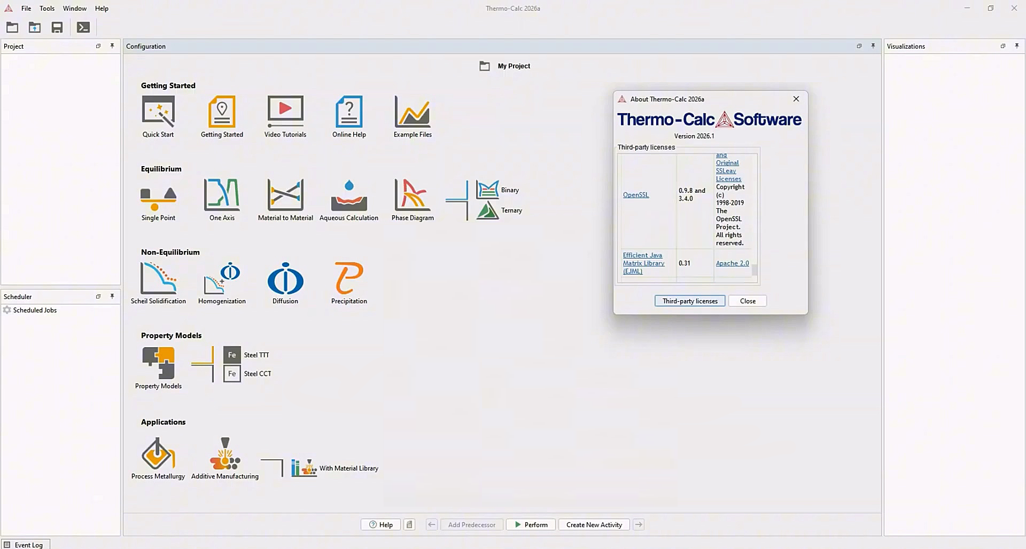This screenshot has height=549, width=1026.
Task: Open the Window menu
Action: 75,8
